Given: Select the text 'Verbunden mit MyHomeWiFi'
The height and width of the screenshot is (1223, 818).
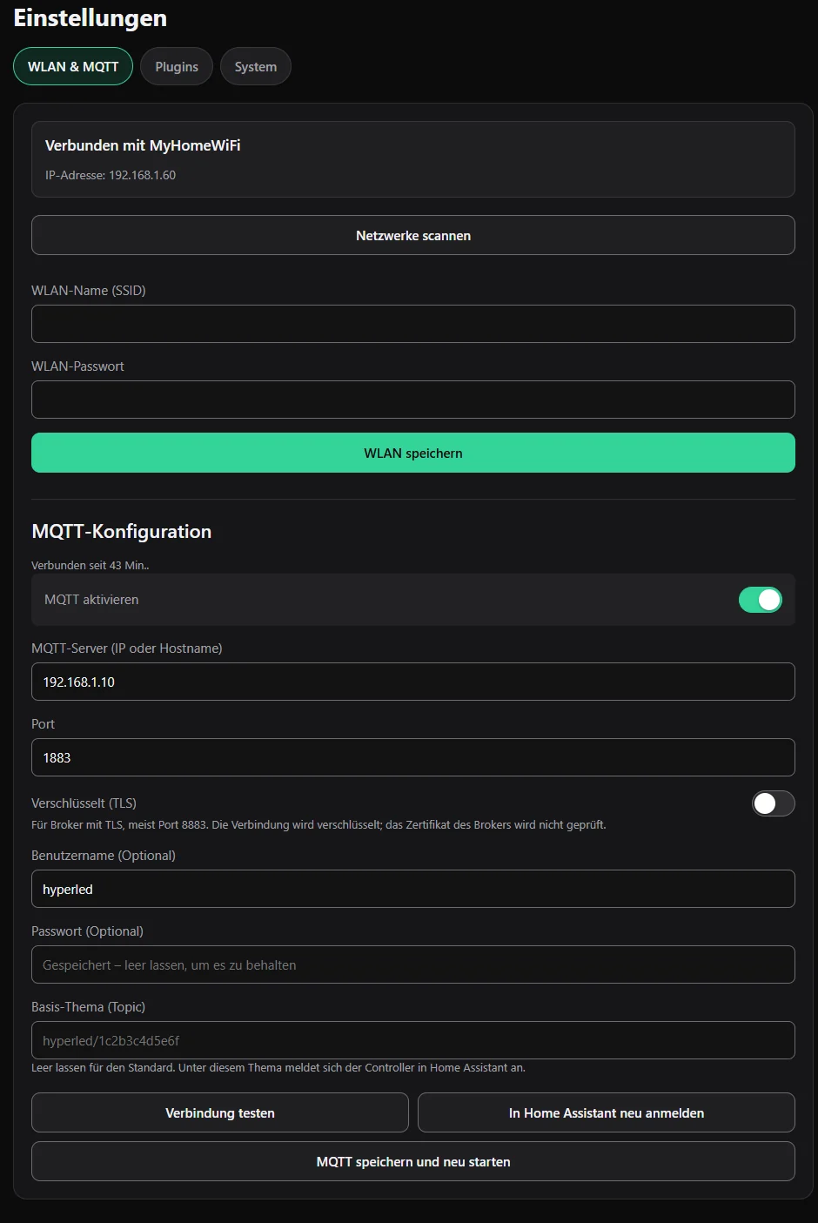Looking at the screenshot, I should click(x=143, y=145).
